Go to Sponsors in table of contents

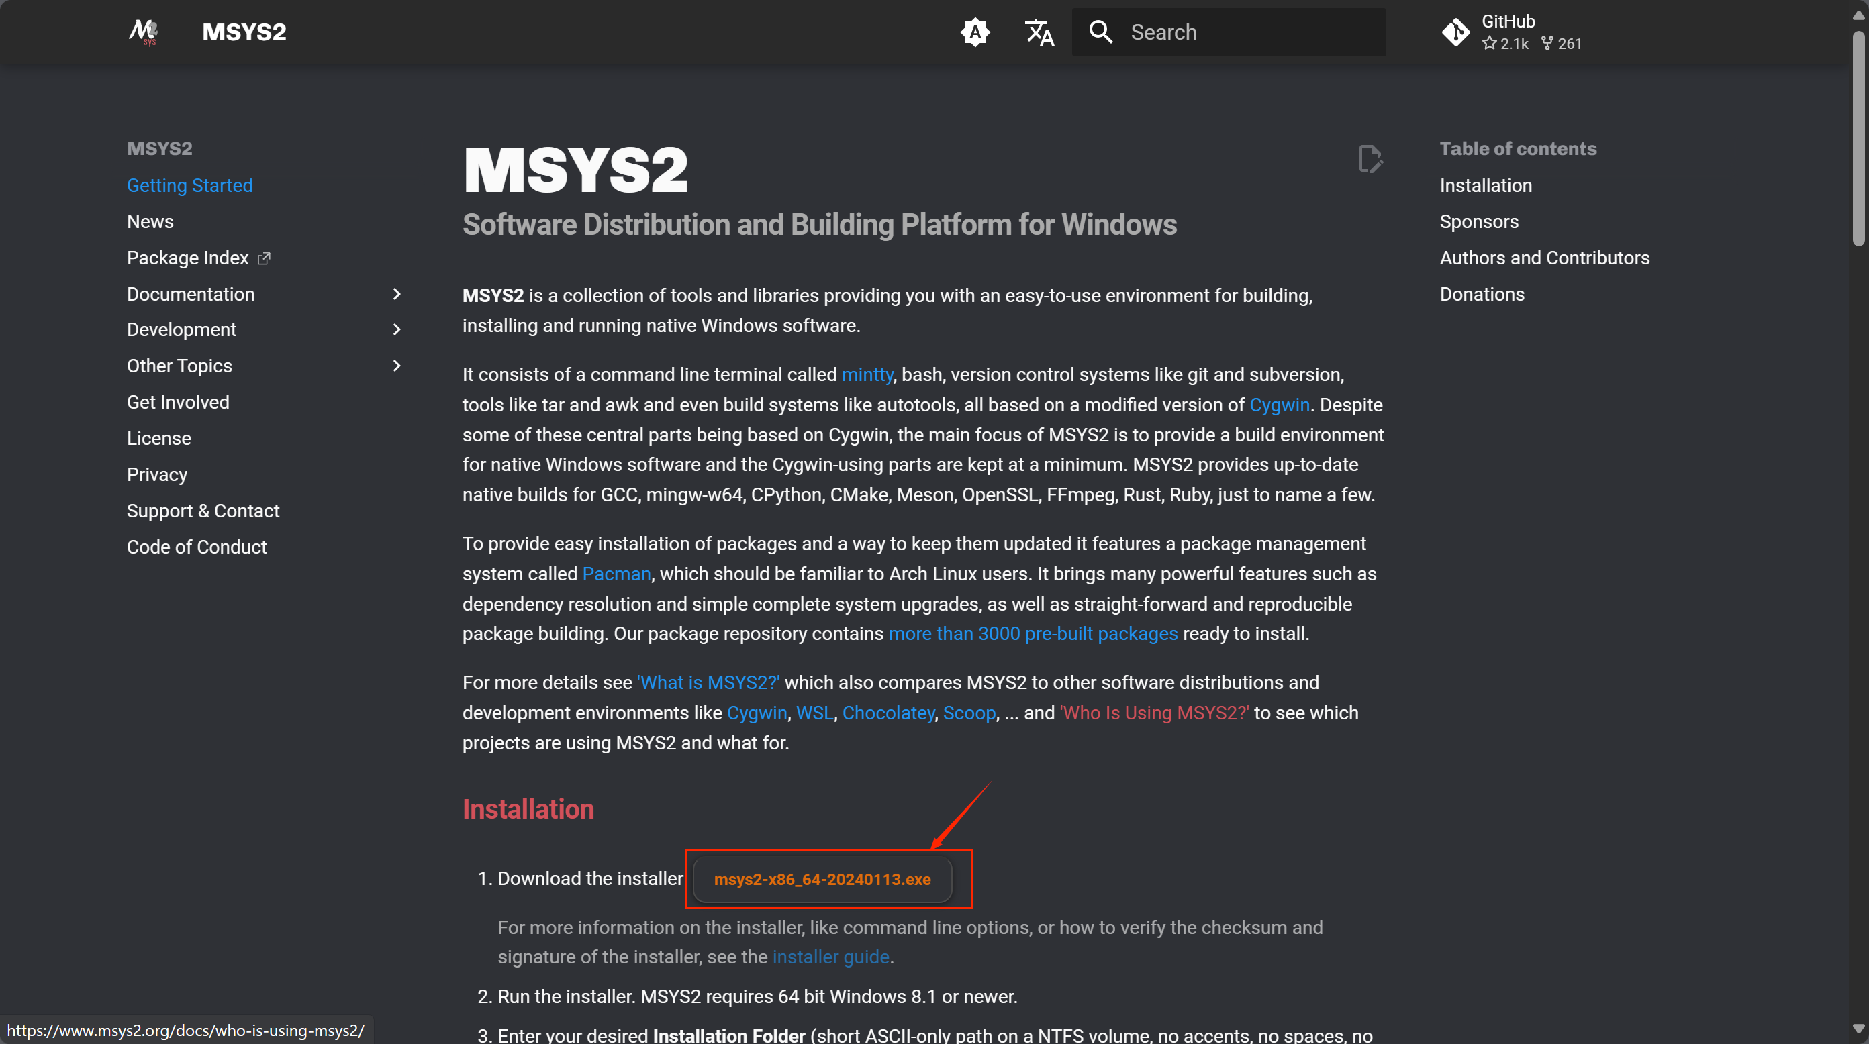[x=1478, y=222]
